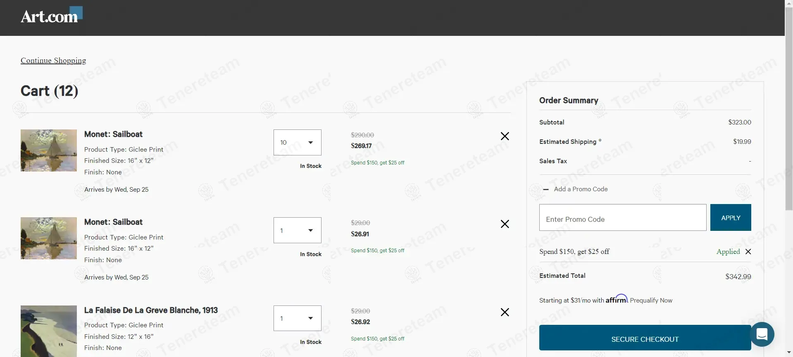The height and width of the screenshot is (357, 793).
Task: Collapse the Add a Promo Code section
Action: coord(546,189)
